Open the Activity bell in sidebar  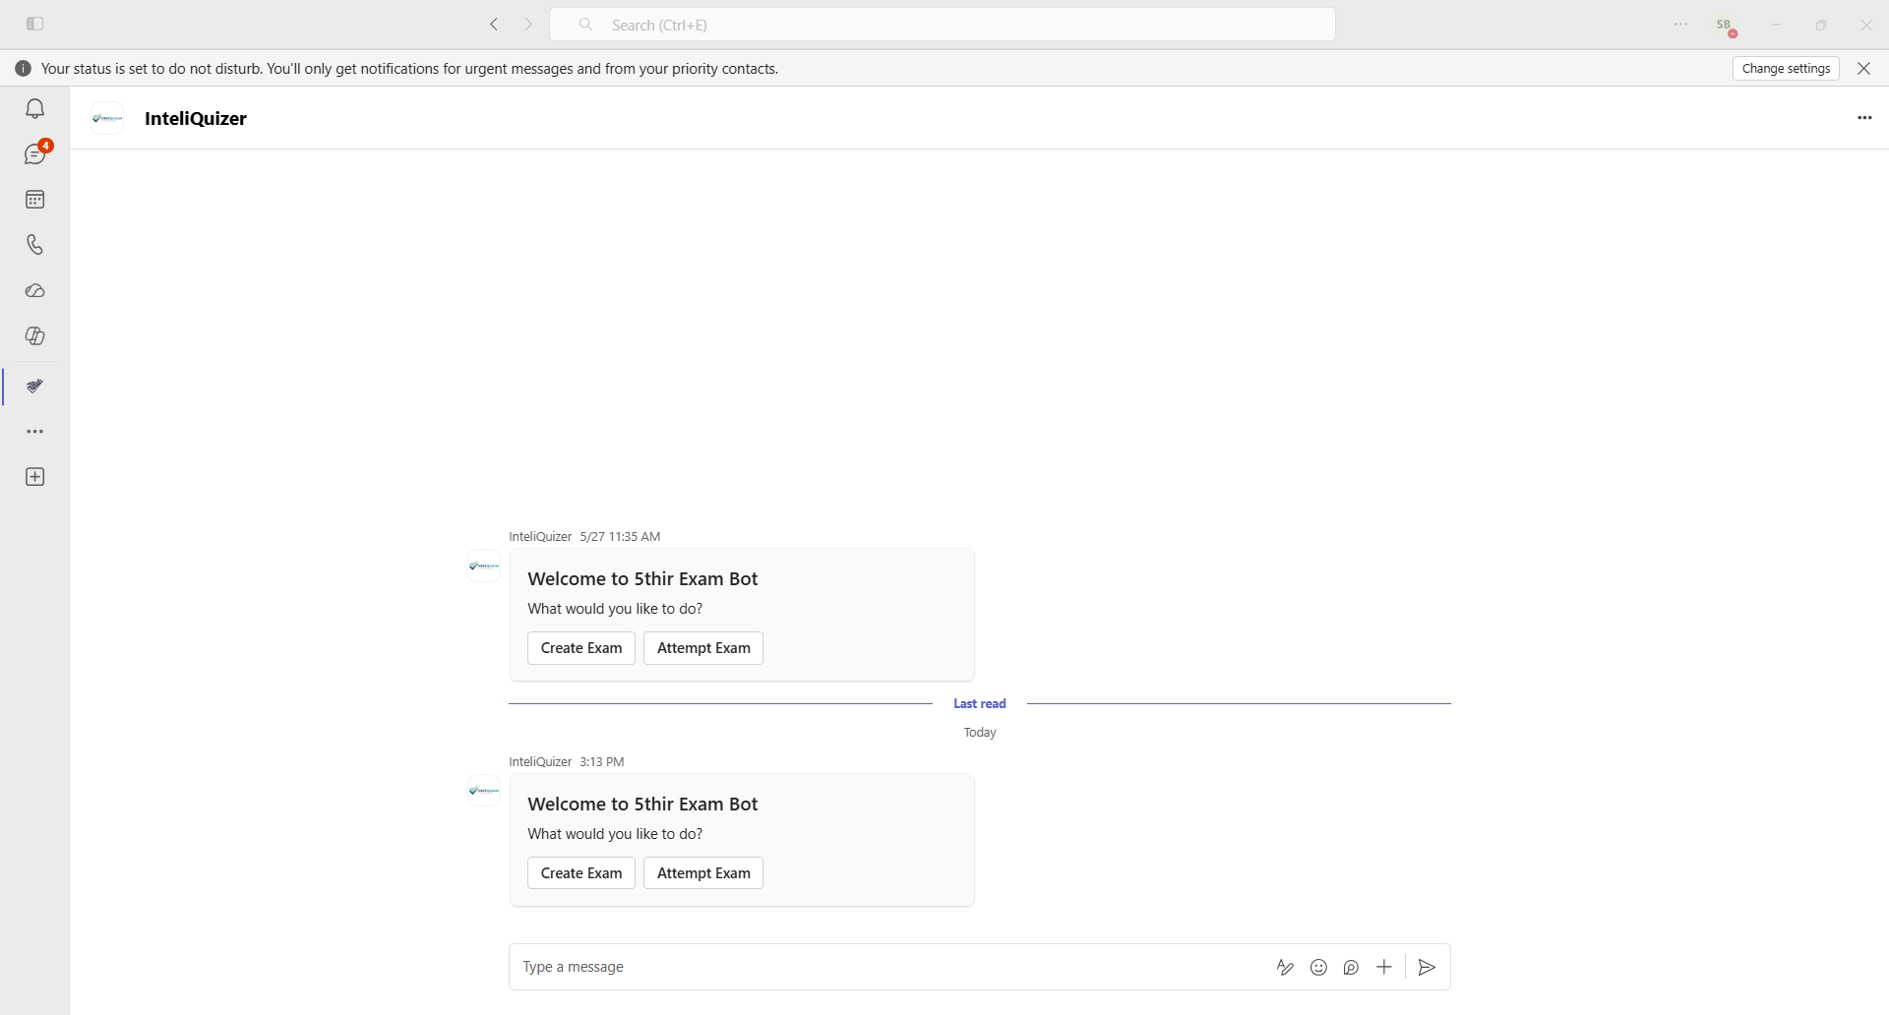click(x=35, y=109)
